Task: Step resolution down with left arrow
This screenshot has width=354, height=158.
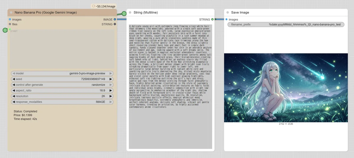Action: coord(13,96)
